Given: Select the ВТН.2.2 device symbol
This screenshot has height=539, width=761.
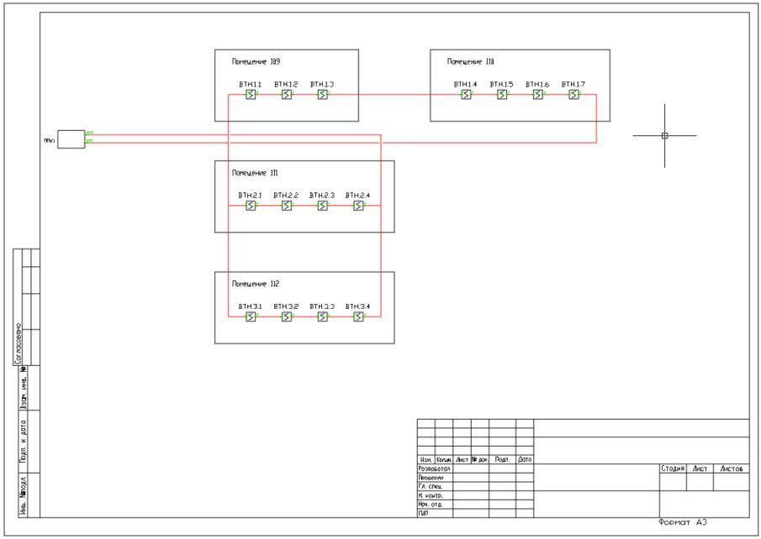Looking at the screenshot, I should tap(287, 206).
